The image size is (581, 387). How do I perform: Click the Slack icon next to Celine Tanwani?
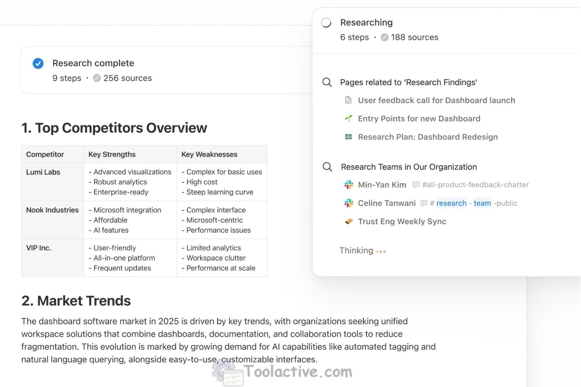(348, 203)
